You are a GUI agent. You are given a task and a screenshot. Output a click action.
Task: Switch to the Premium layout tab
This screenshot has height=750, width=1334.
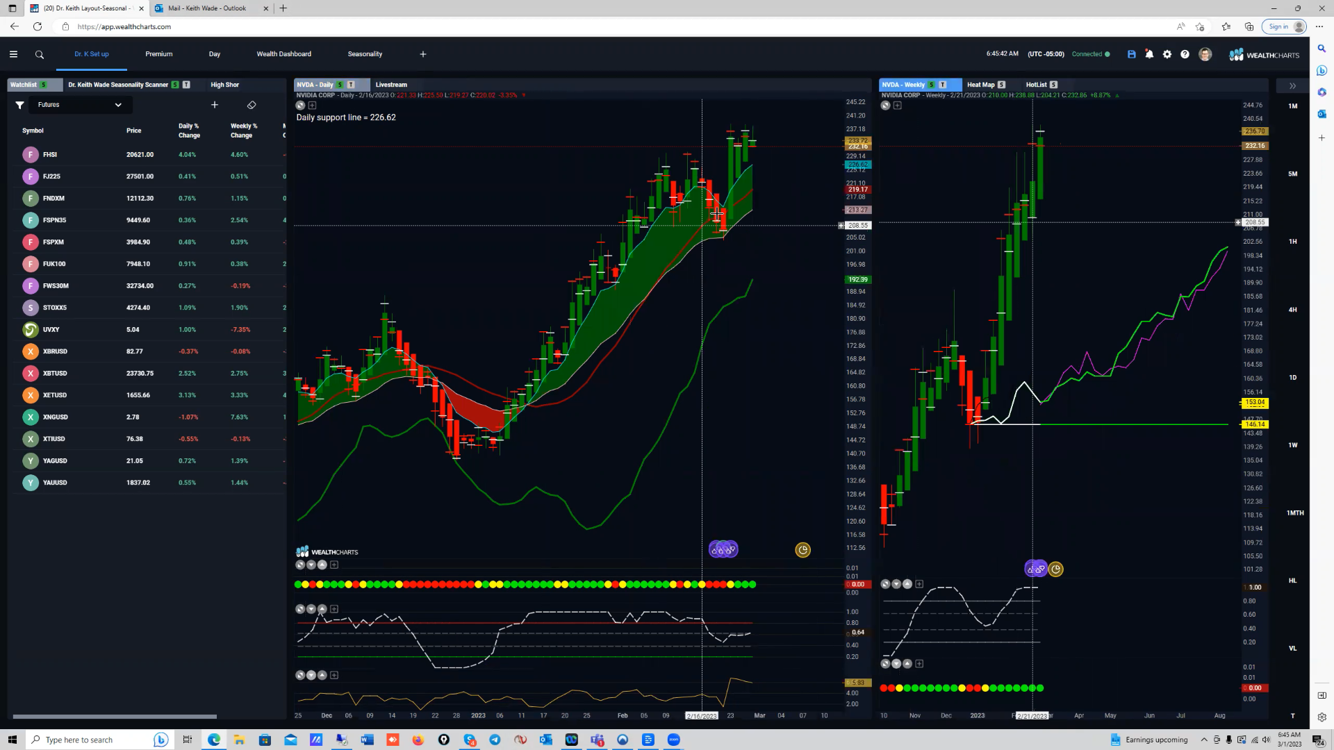[x=159, y=54]
